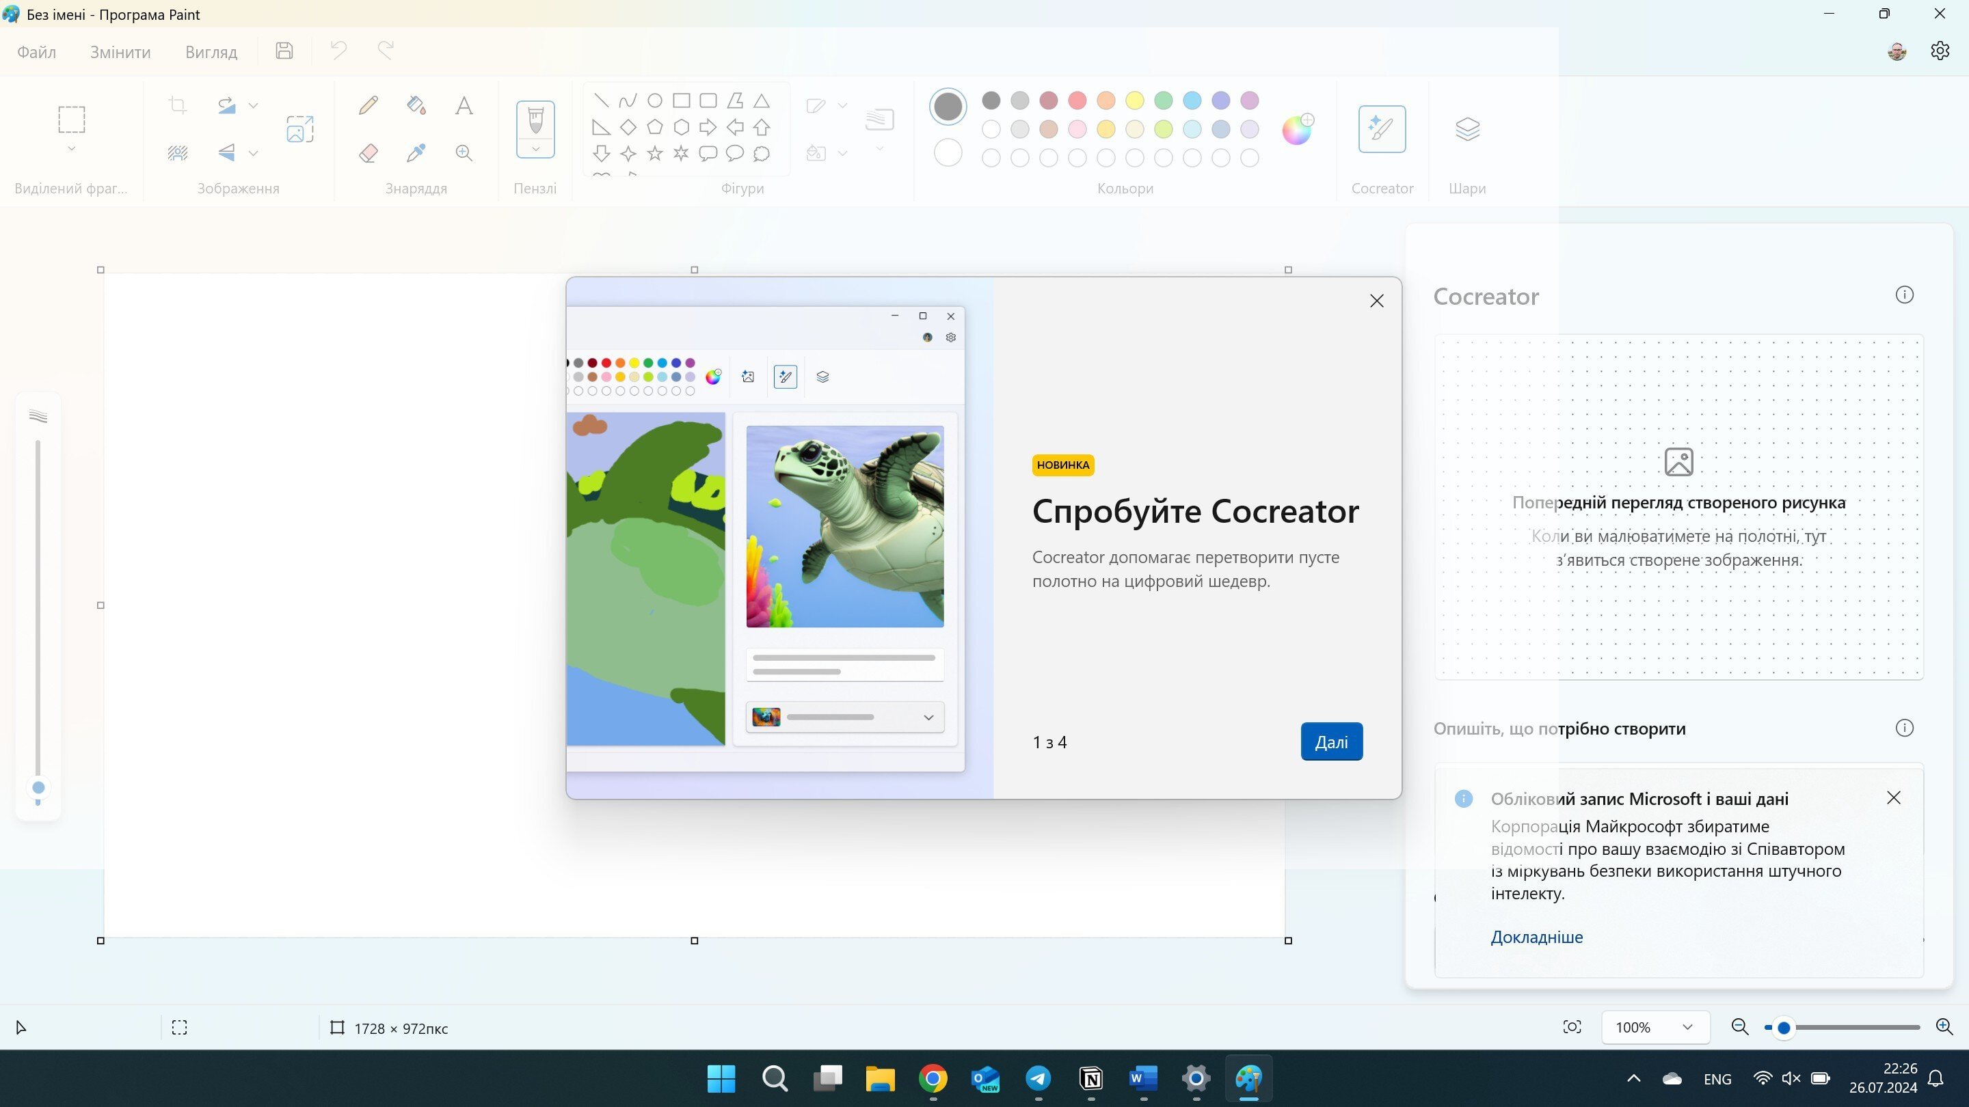This screenshot has height=1107, width=1969.
Task: Click the ENG language indicator
Action: [x=1717, y=1079]
